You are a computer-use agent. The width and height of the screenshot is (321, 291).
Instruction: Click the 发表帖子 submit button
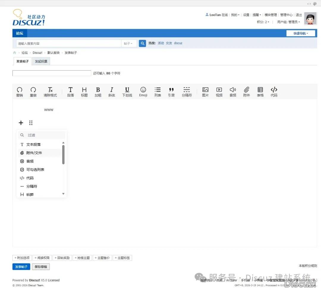(21, 267)
